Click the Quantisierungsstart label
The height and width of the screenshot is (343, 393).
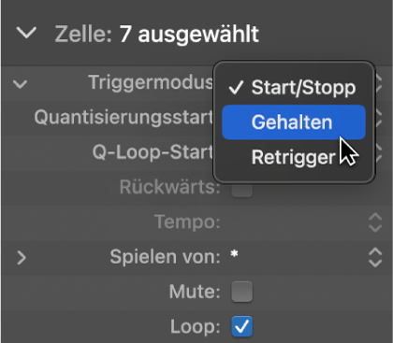click(124, 118)
